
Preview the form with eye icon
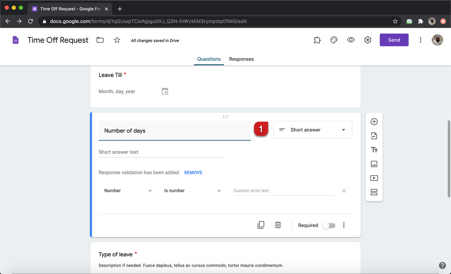pos(351,40)
